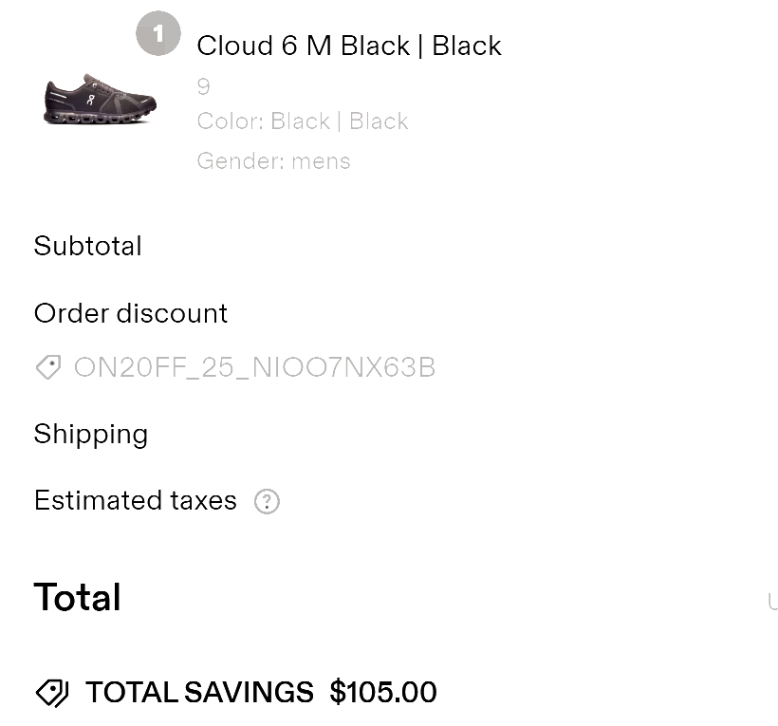Screen dimensions: 778x726
Task: Click the TOTAL SAVINGS text
Action: pos(199,692)
